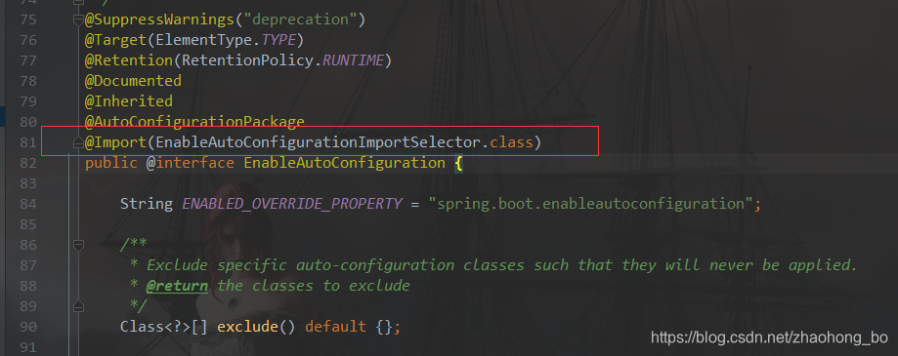Select line number 84 in gutter
Image resolution: width=898 pixels, height=356 pixels.
pos(28,204)
